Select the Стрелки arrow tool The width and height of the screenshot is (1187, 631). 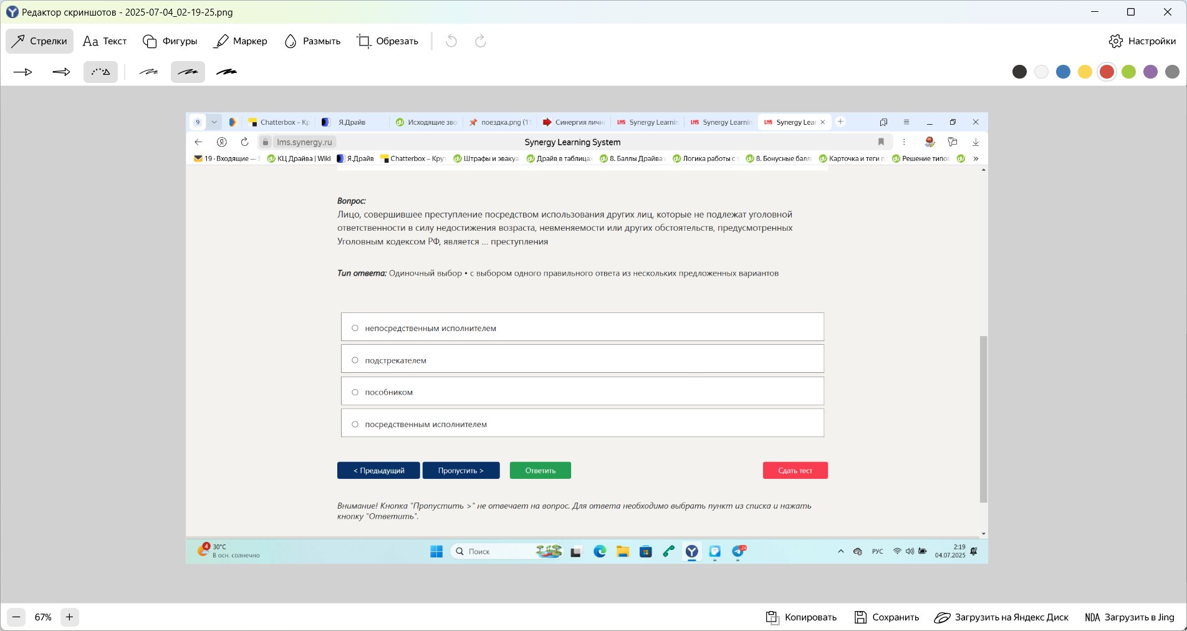[x=40, y=41]
